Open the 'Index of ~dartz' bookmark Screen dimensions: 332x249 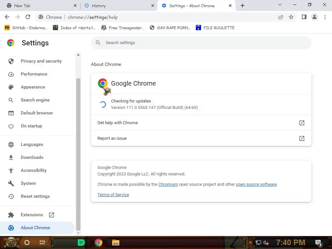pyautogui.click(x=75, y=28)
